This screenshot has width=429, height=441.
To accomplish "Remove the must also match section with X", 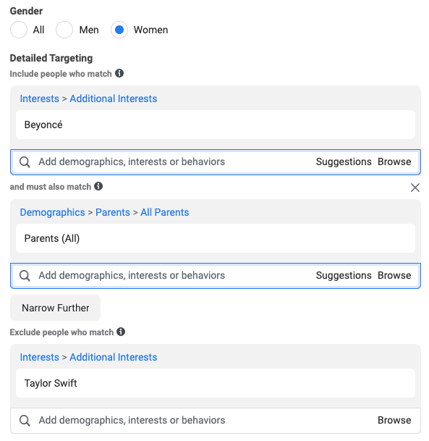I will [x=415, y=188].
